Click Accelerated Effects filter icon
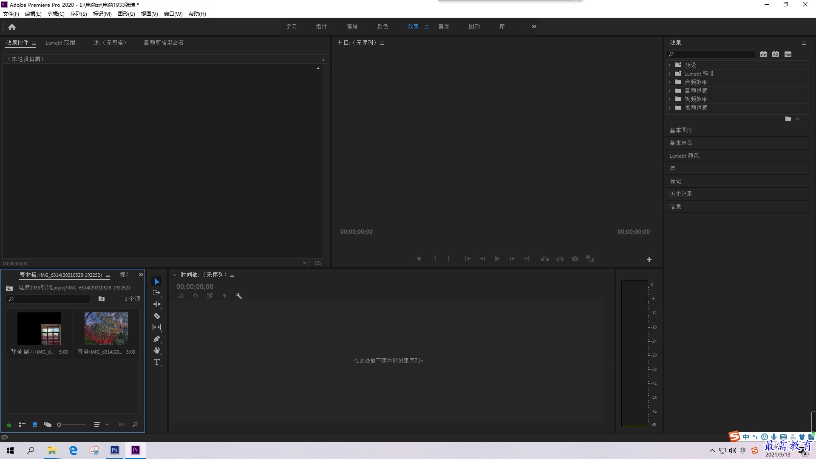Image resolution: width=816 pixels, height=459 pixels. [763, 54]
